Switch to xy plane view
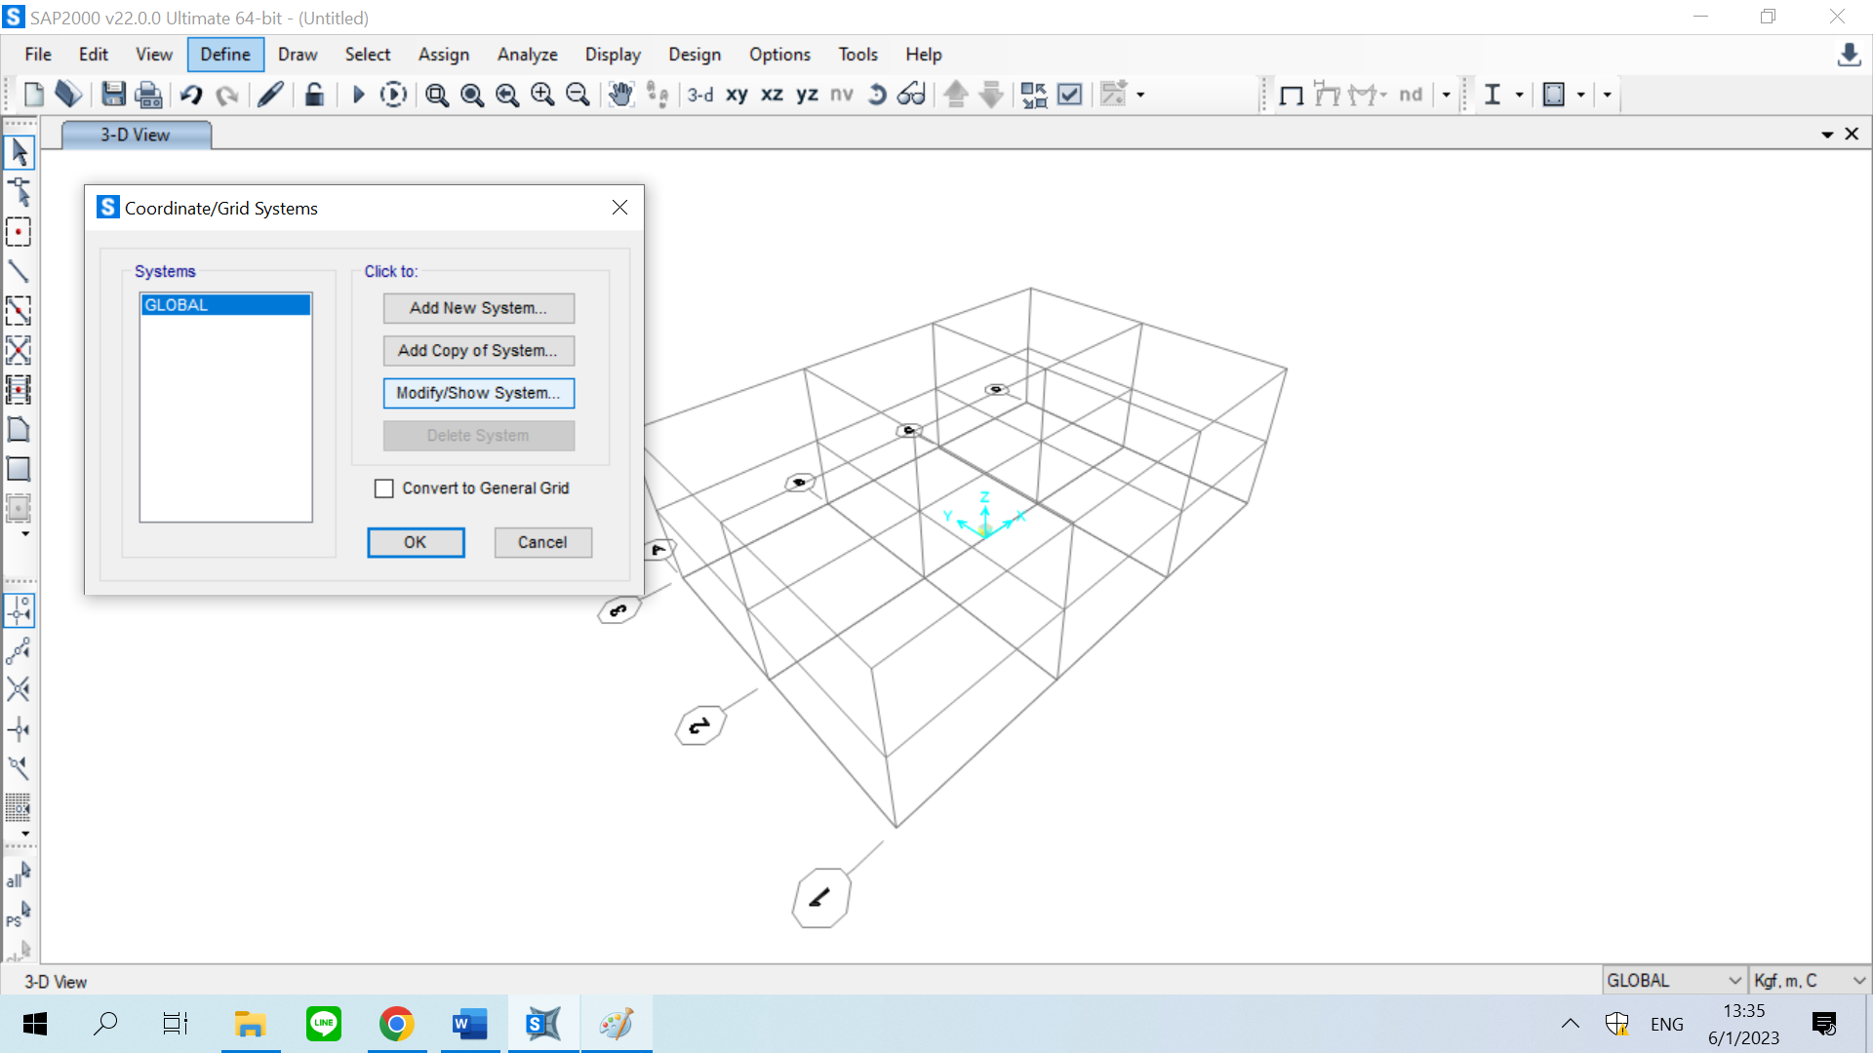 737,95
